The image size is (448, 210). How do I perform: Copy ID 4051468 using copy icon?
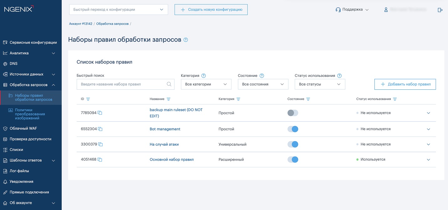100,160
